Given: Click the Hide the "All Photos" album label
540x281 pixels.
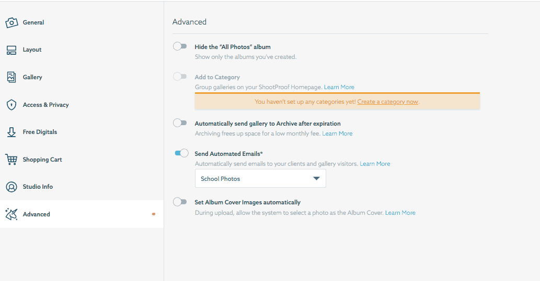Looking at the screenshot, I should (233, 47).
